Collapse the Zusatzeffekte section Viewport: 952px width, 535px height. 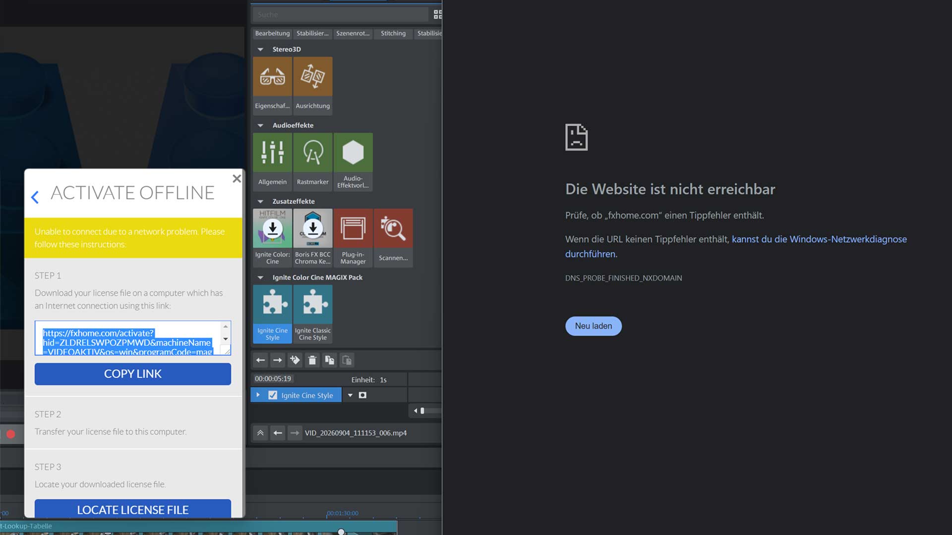coord(260,202)
